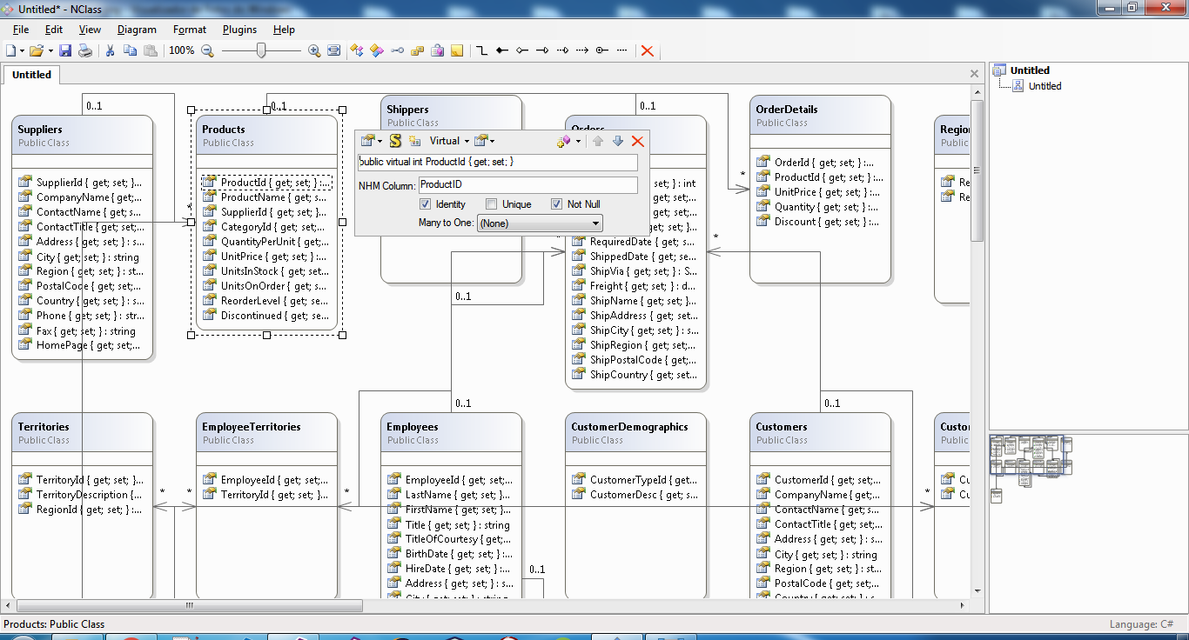
Task: Open the accessor visibility dropdown after Virtual
Action: (x=485, y=141)
